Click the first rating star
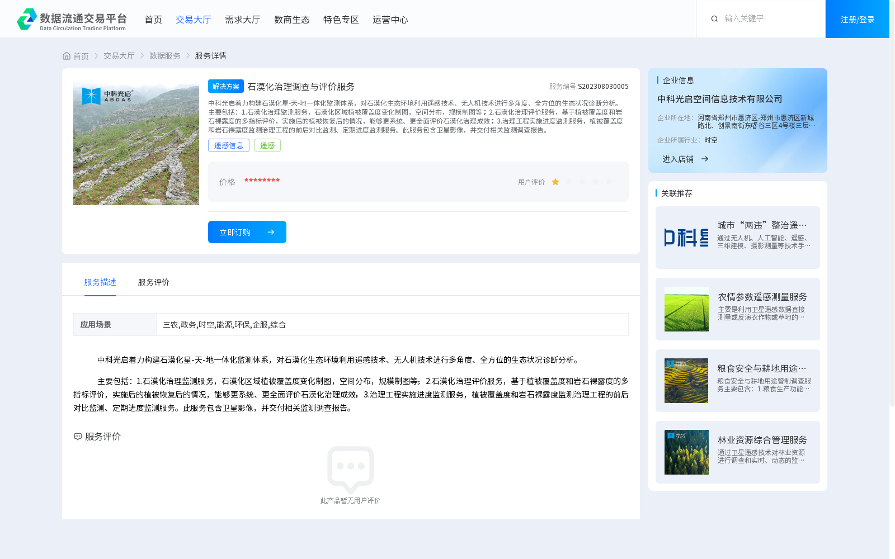 pos(555,182)
